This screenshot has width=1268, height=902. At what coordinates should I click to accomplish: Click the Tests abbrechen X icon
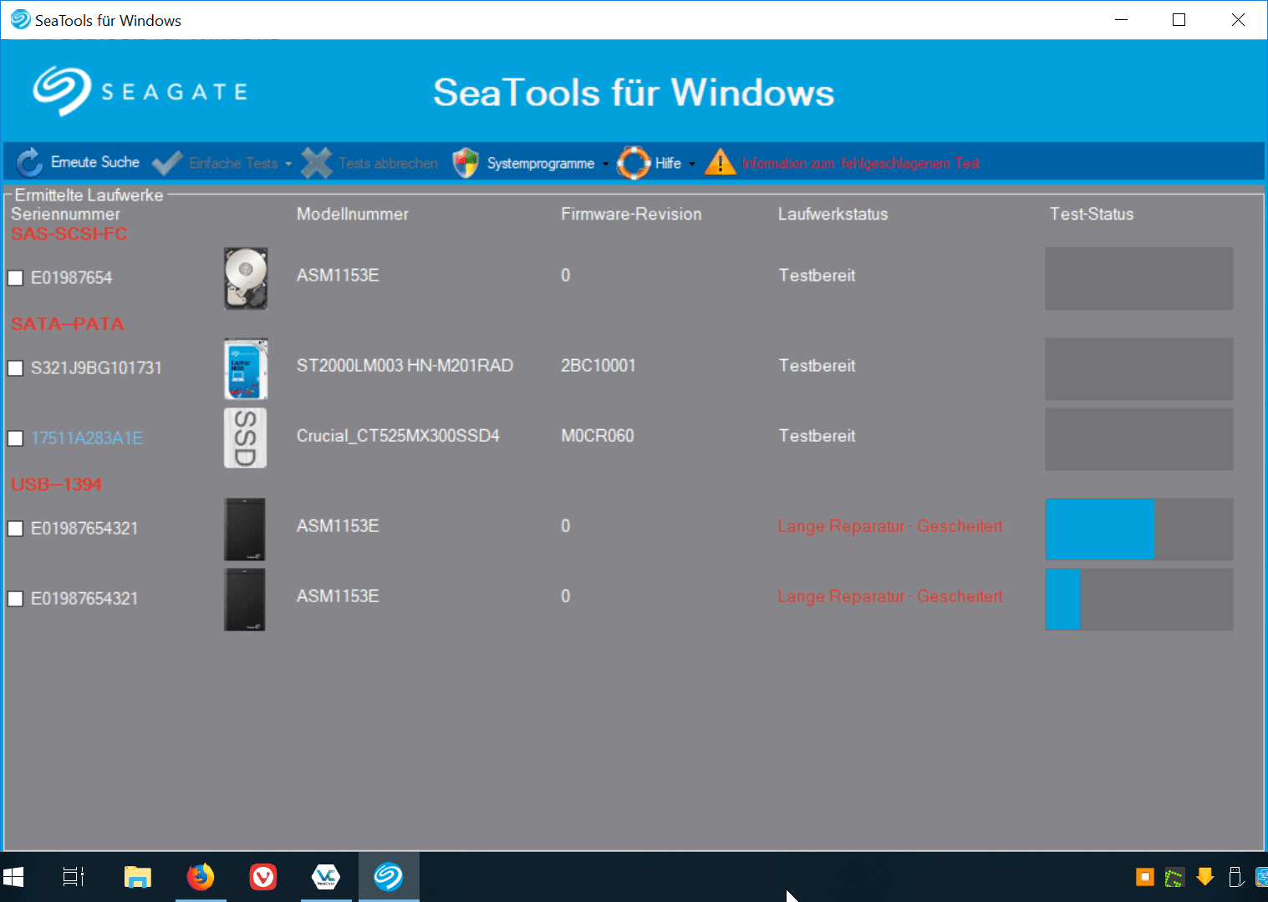click(x=316, y=162)
